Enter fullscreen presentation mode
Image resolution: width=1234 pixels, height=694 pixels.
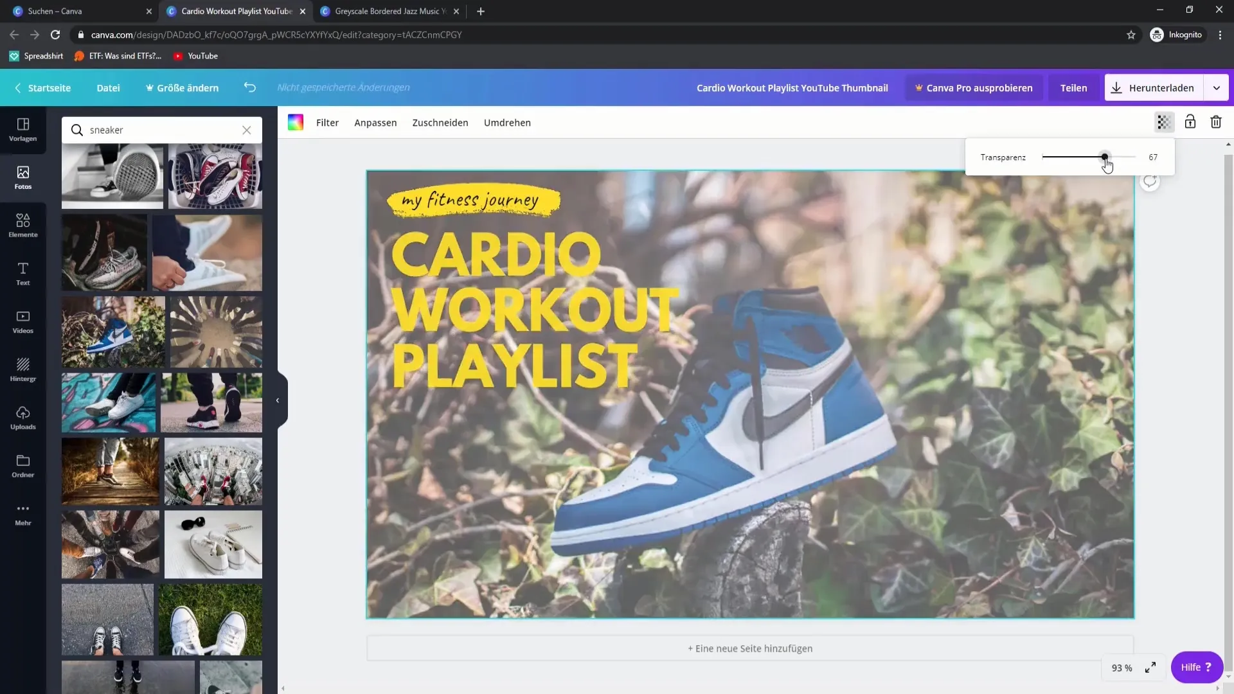point(1150,668)
